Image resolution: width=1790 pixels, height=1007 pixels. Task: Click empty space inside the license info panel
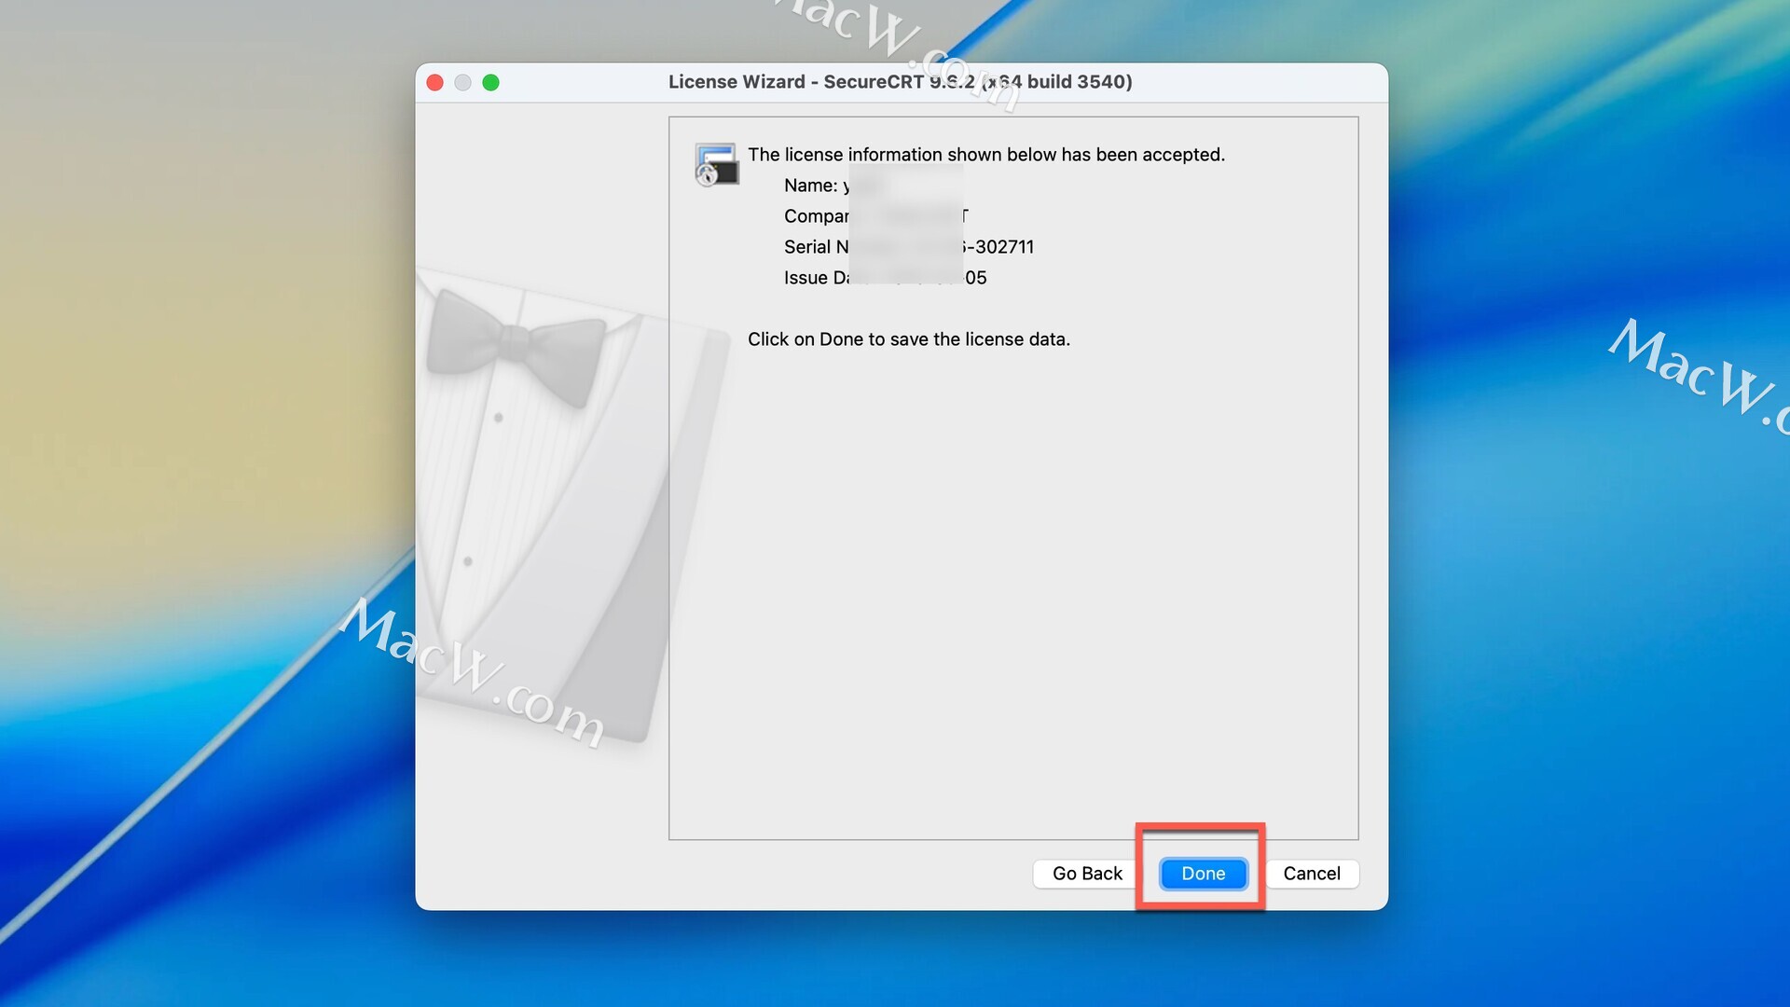pyautogui.click(x=1012, y=597)
